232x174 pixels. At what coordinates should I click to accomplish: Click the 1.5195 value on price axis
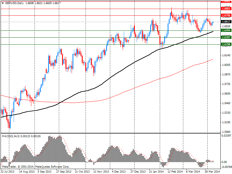coord(226,122)
